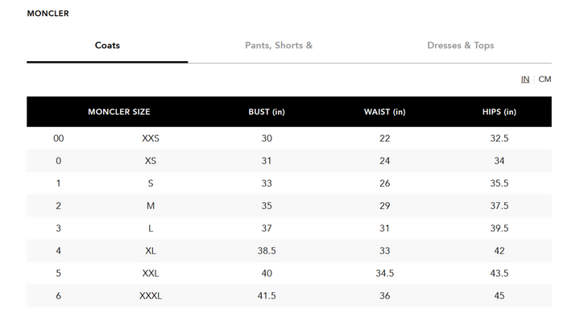Select the XXS size label
580x333 pixels.
151,138
